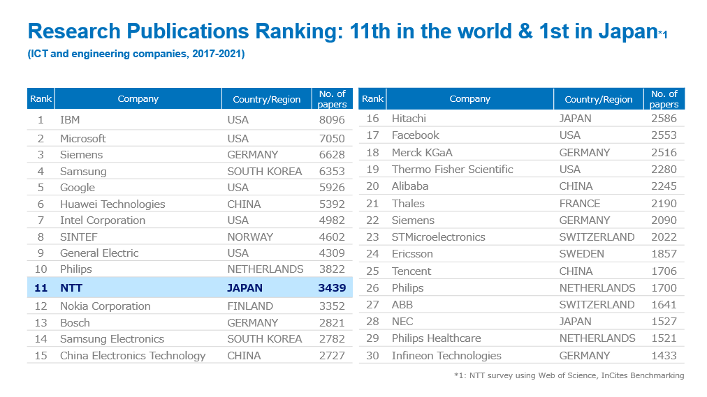This screenshot has height=397, width=707.
Task: Click the 'Google' company cell
Action: [x=78, y=188]
